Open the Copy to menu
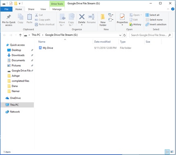Viewport: 176px width, 155px height. [x=71, y=20]
